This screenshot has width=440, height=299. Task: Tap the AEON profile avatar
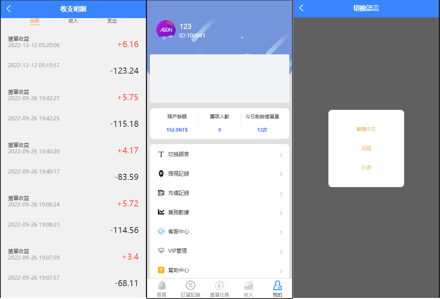click(166, 30)
